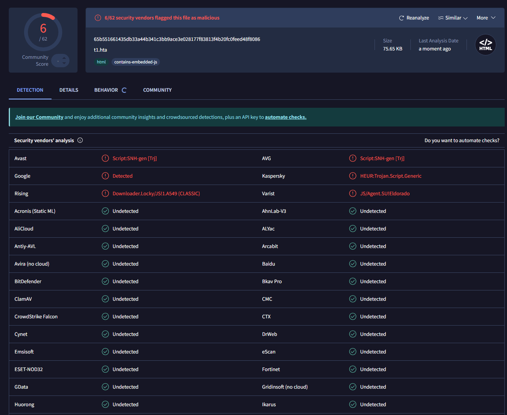Image resolution: width=507 pixels, height=415 pixels.
Task: Click the 'Emsisoft' vendor name
Action: tap(24, 352)
